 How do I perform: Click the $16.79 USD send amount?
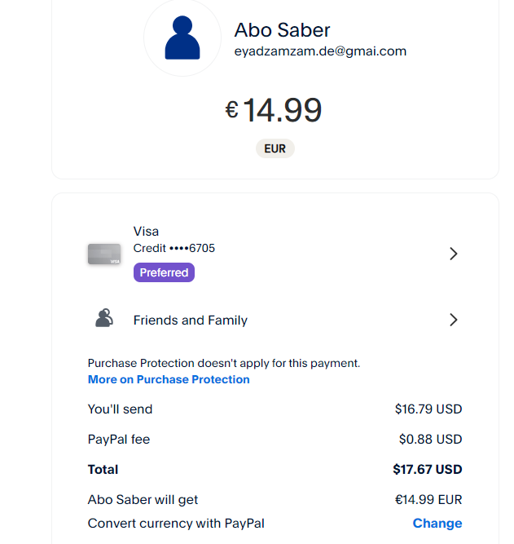pyautogui.click(x=428, y=409)
